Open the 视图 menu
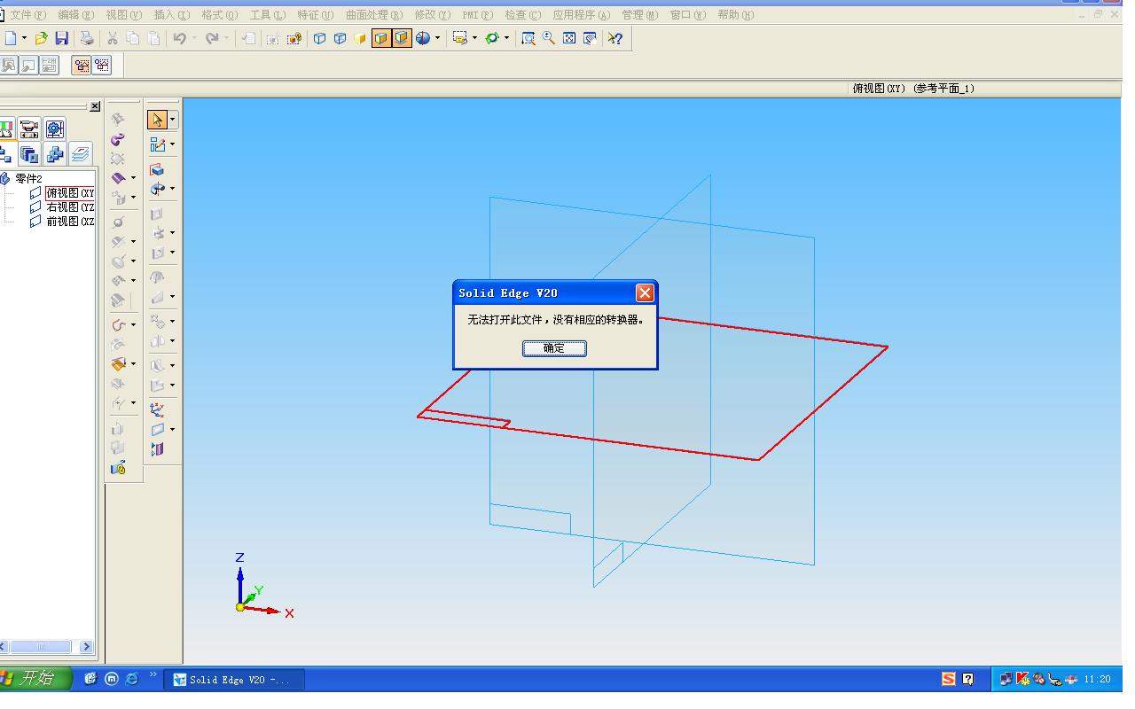1135x709 pixels. click(x=123, y=15)
